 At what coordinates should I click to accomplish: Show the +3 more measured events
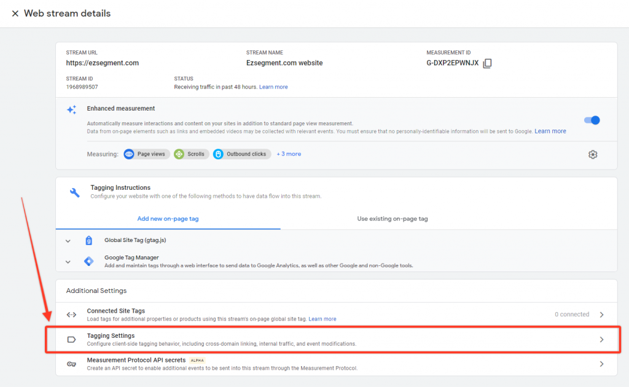tap(289, 154)
